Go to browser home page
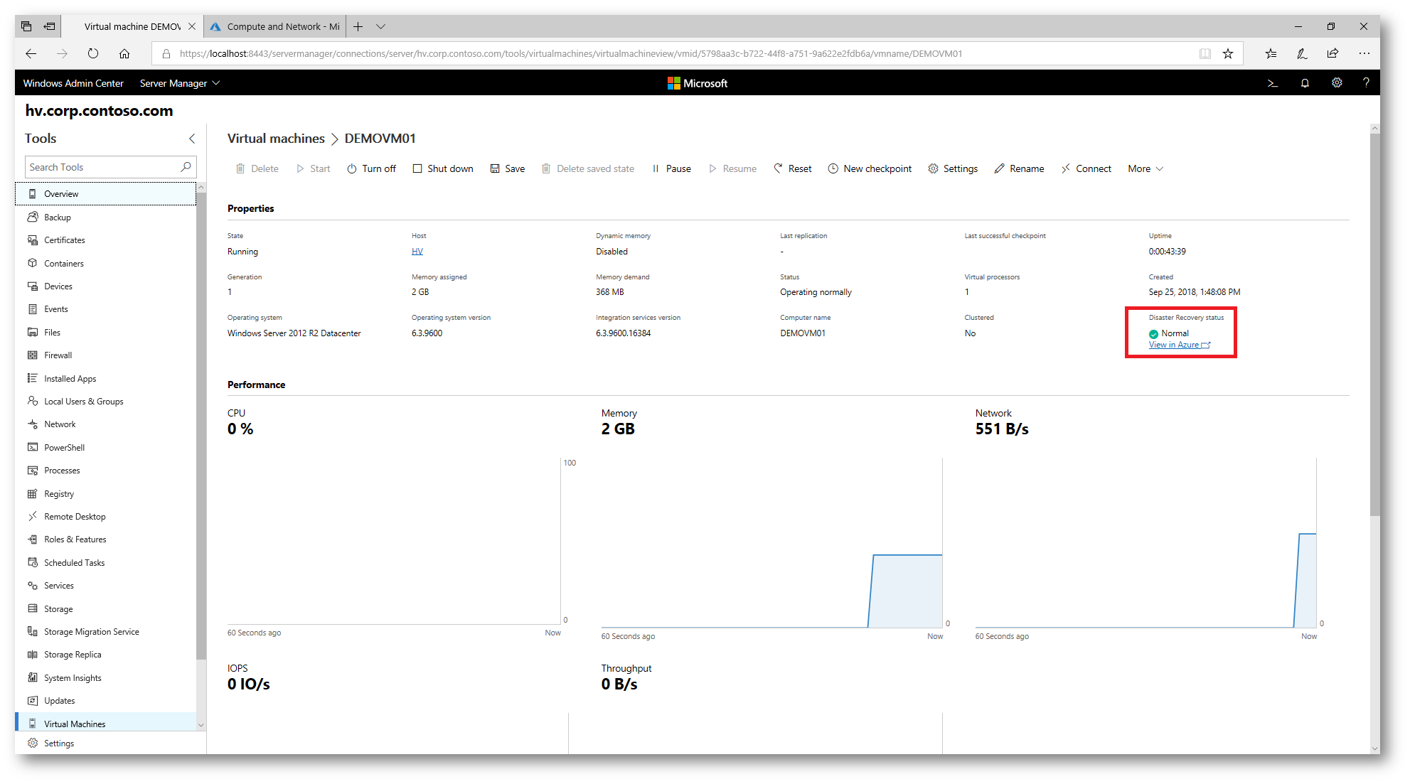The height and width of the screenshot is (784, 1410). [124, 53]
